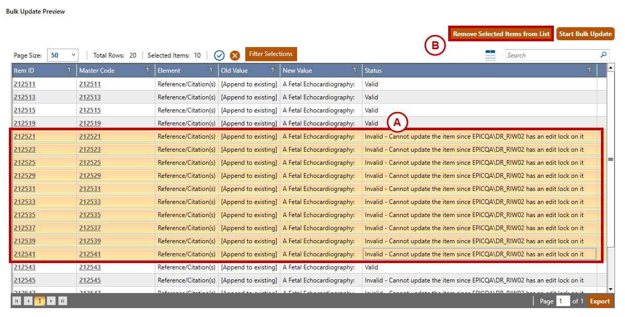This screenshot has height=317, width=625.
Task: Click Remove Selected Items from List
Action: tap(501, 34)
